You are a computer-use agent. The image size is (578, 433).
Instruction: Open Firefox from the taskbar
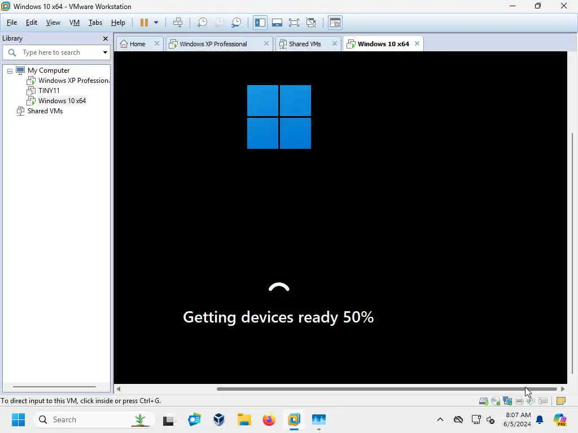[269, 419]
